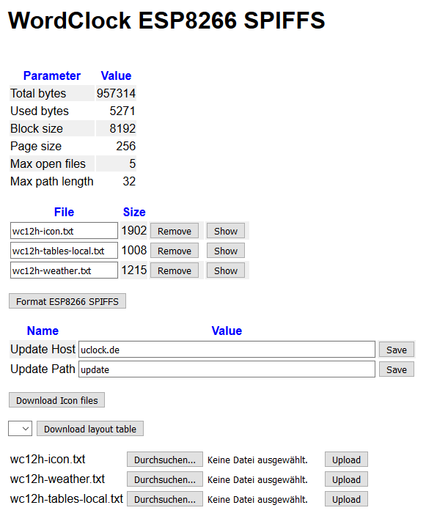
Task: Browse file for wc12h-icon.txt upload
Action: (164, 460)
